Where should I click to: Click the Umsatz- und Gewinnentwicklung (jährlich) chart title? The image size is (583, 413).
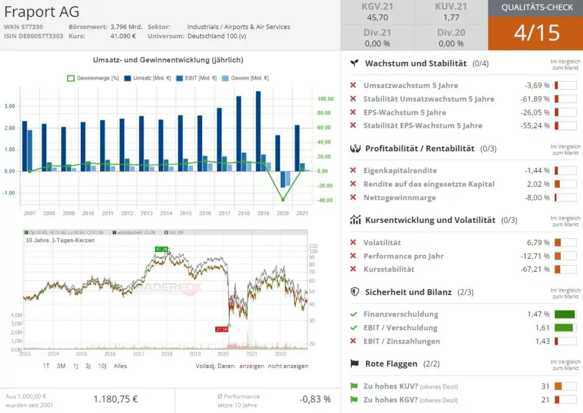click(168, 60)
